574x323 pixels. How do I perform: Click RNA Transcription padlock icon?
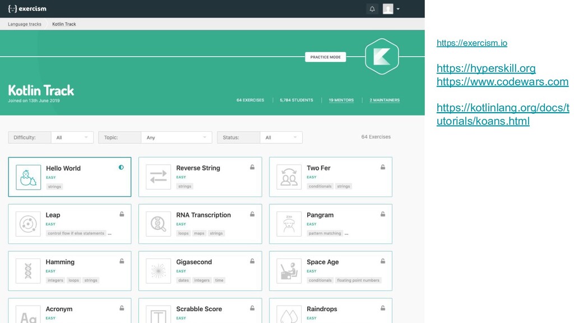[x=252, y=214]
